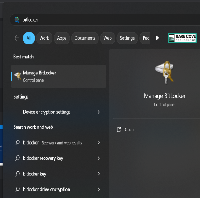Click the large Manage BitLocker icon in preview pane

click(165, 73)
